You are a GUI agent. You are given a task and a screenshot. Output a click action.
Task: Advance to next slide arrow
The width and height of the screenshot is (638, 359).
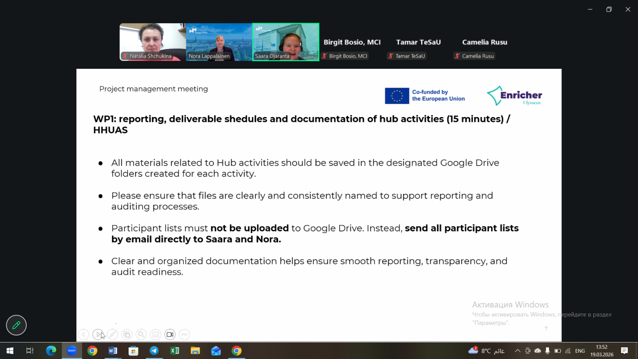click(x=98, y=334)
